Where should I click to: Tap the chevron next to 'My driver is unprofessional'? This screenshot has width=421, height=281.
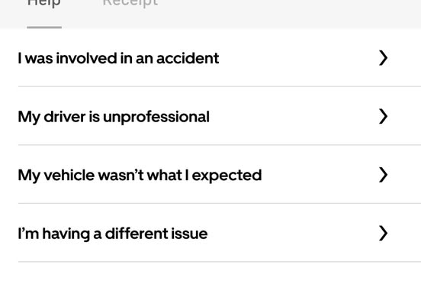[x=383, y=116]
